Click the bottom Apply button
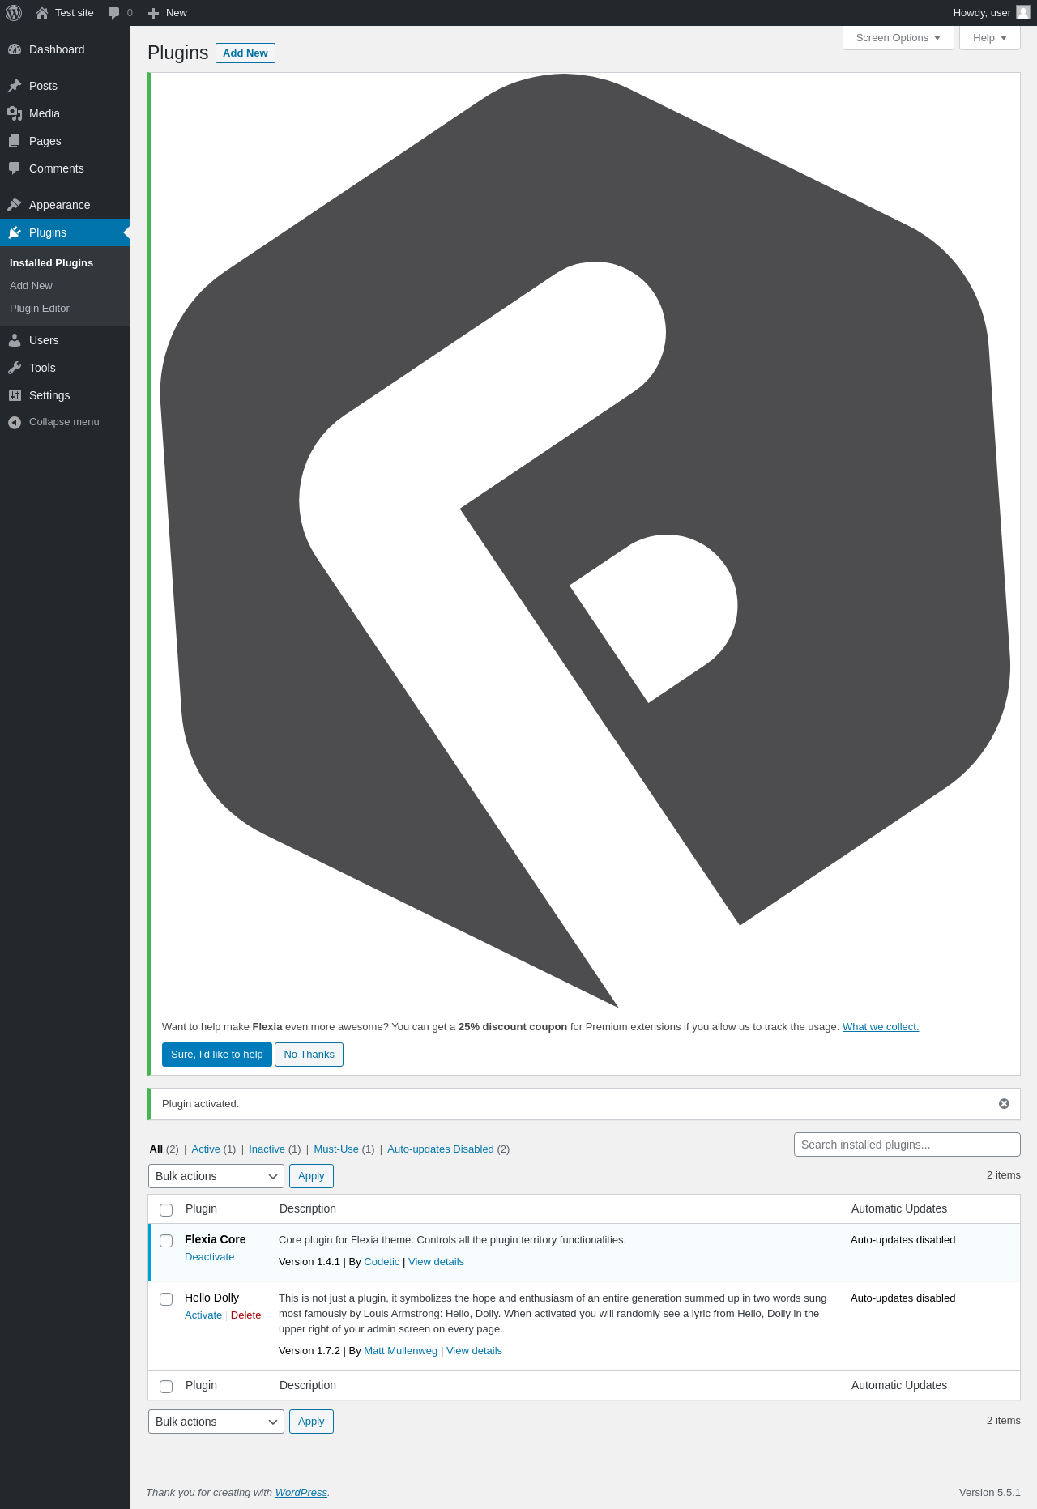 click(311, 1422)
